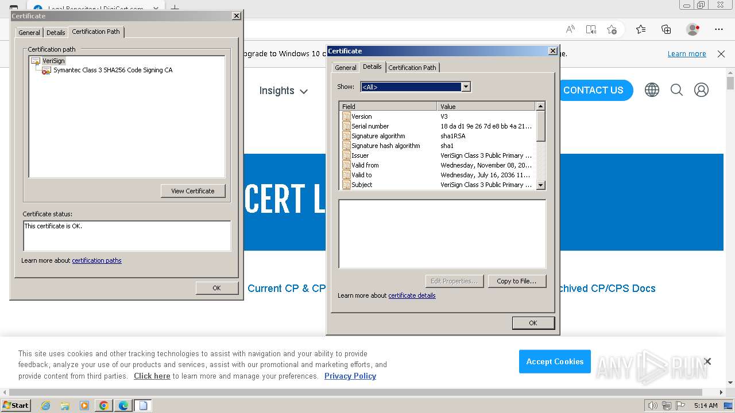735x413 pixels.
Task: Select VeriSign root in certification path tree
Action: point(53,61)
